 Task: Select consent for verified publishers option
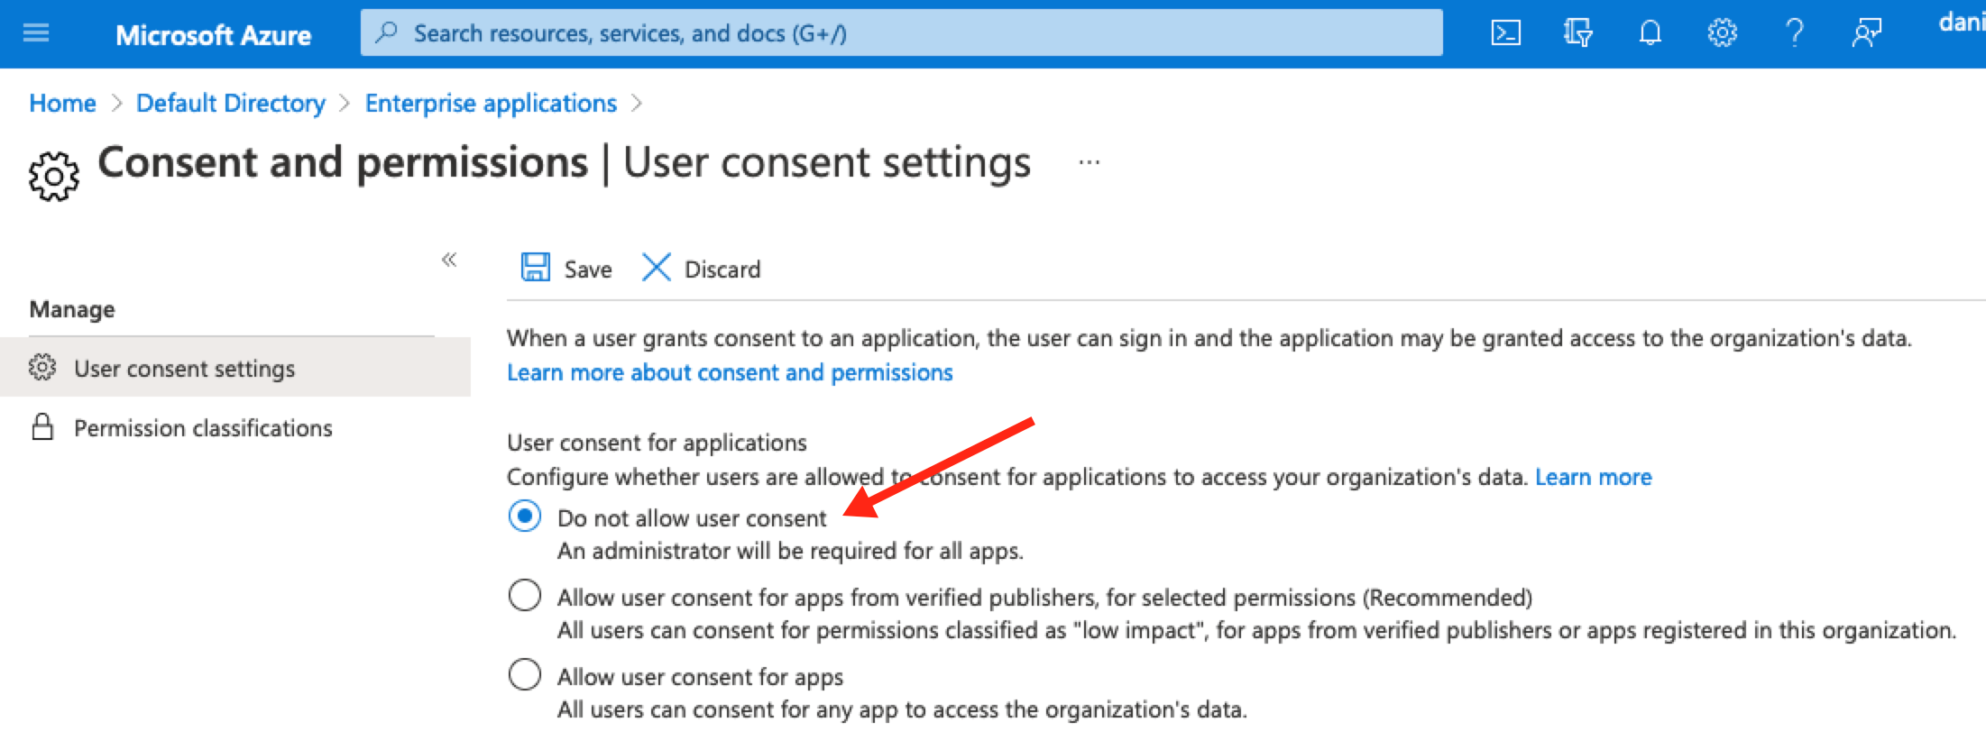[525, 596]
